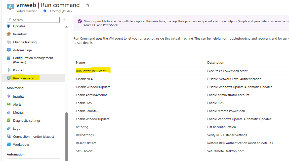Click the Updates gear icon

pos(9,26)
